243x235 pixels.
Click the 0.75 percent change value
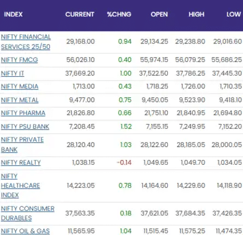click(x=125, y=100)
